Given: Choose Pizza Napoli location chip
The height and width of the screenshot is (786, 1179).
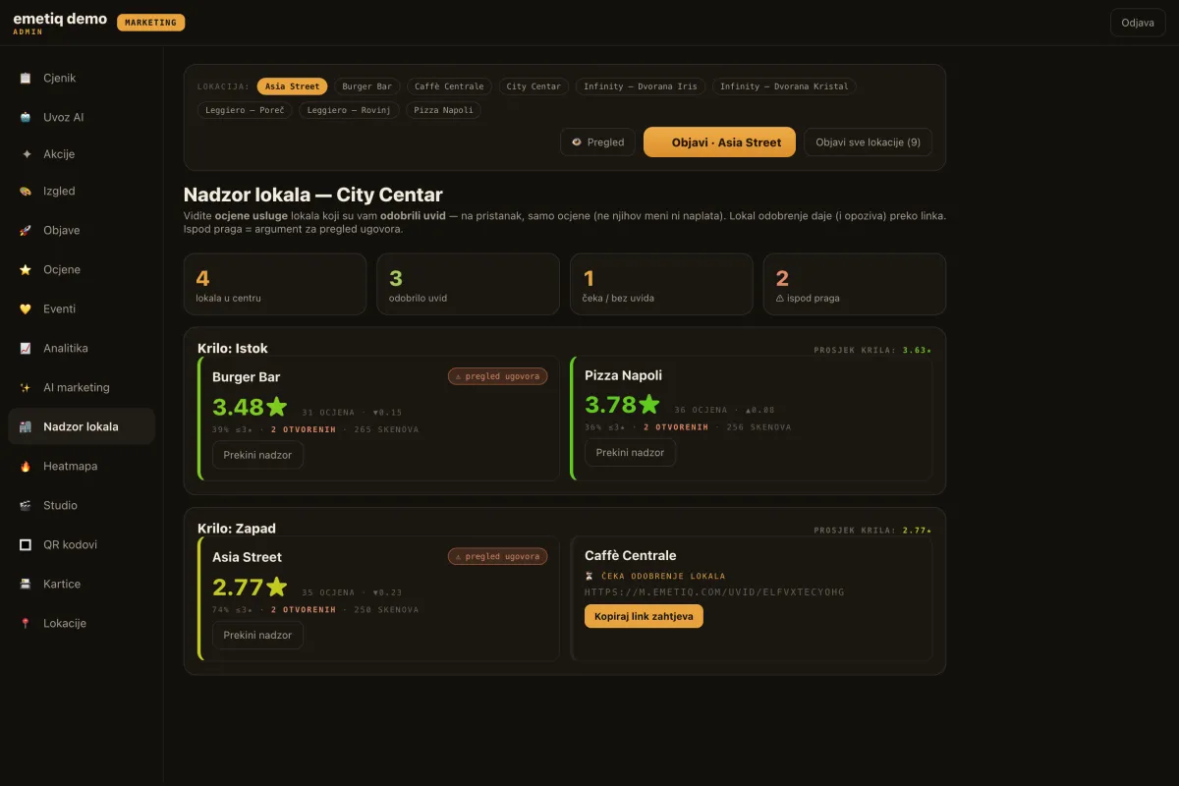Looking at the screenshot, I should (x=443, y=110).
